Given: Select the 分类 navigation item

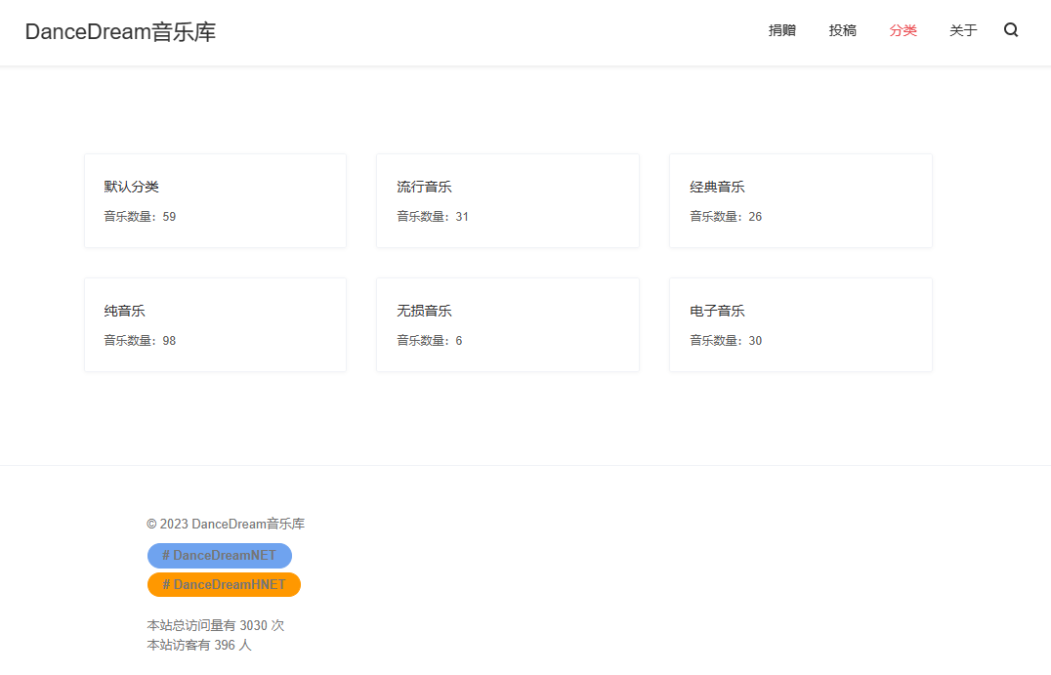Looking at the screenshot, I should [903, 30].
